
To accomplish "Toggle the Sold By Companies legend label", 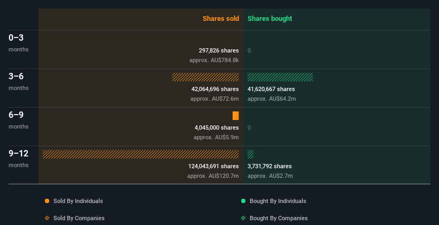I will tap(79, 218).
